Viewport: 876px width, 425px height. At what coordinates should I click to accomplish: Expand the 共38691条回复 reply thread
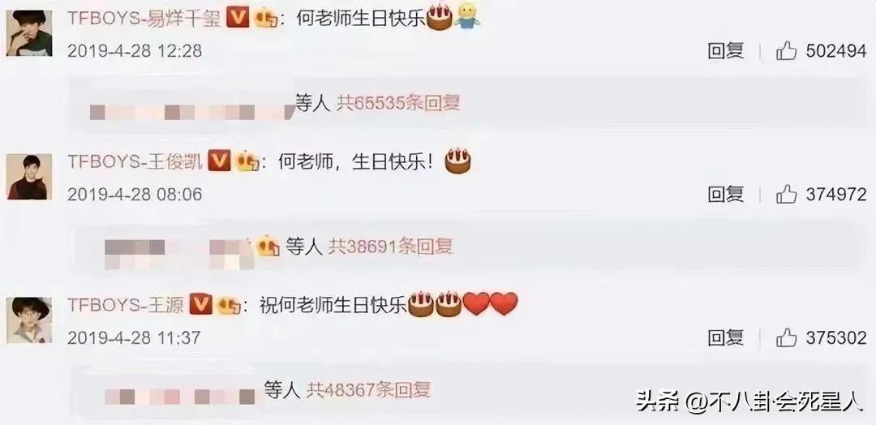click(x=390, y=247)
